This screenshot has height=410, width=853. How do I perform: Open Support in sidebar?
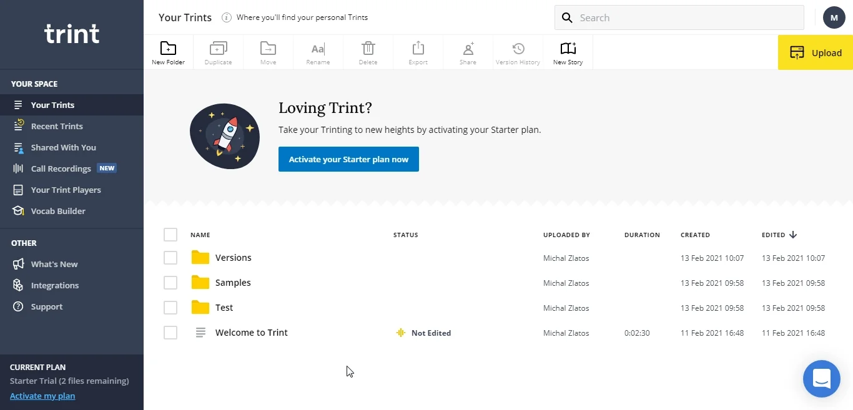(x=72, y=306)
